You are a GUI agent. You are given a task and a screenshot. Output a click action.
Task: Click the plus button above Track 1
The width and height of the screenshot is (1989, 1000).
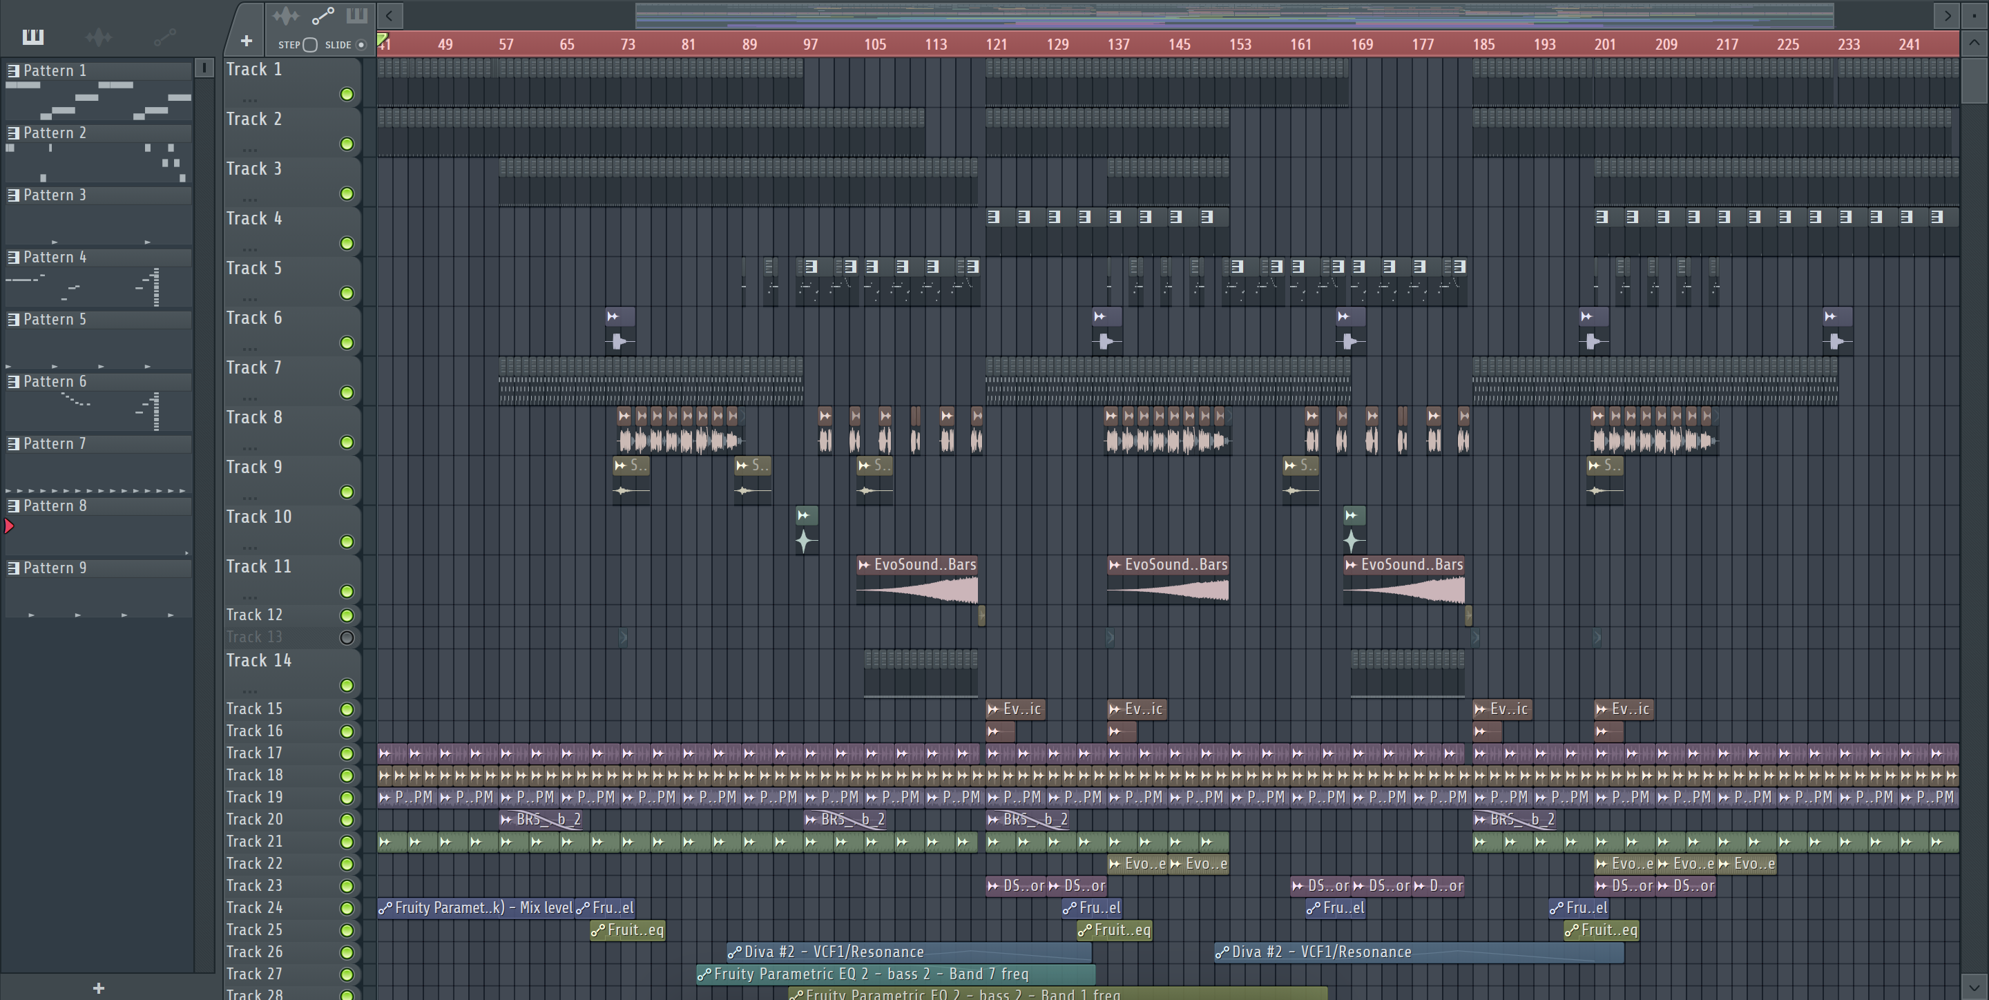247,41
